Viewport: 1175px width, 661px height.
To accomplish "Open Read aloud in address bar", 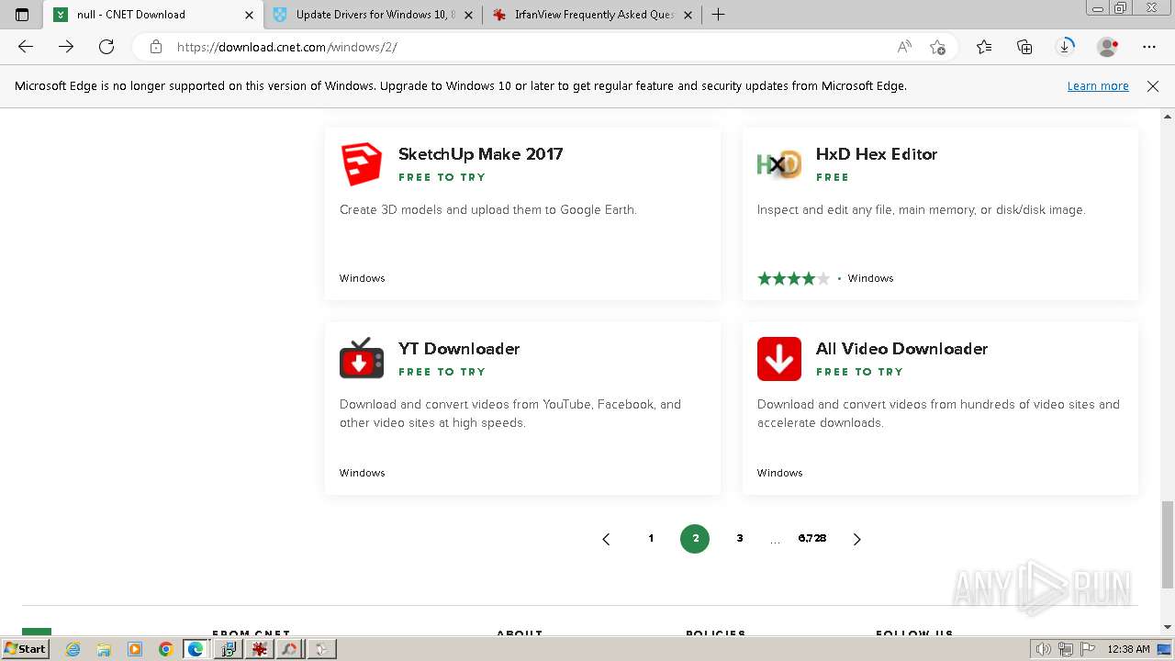I will click(x=904, y=47).
